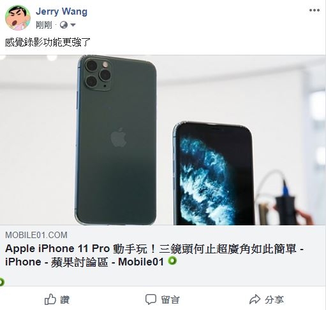
Task: Open the Jerry Wang profile name link
Action: pos(61,11)
